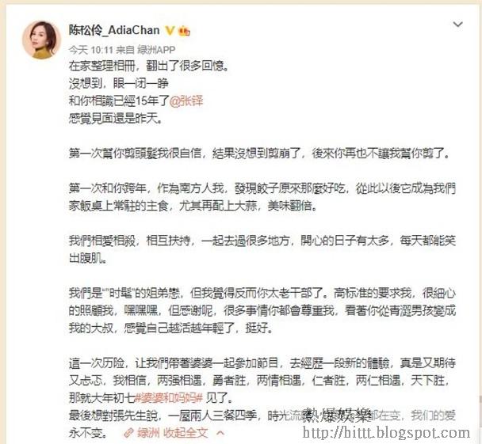Click the 今天 10:11 timestamp
The image size is (482, 444).
[91, 50]
